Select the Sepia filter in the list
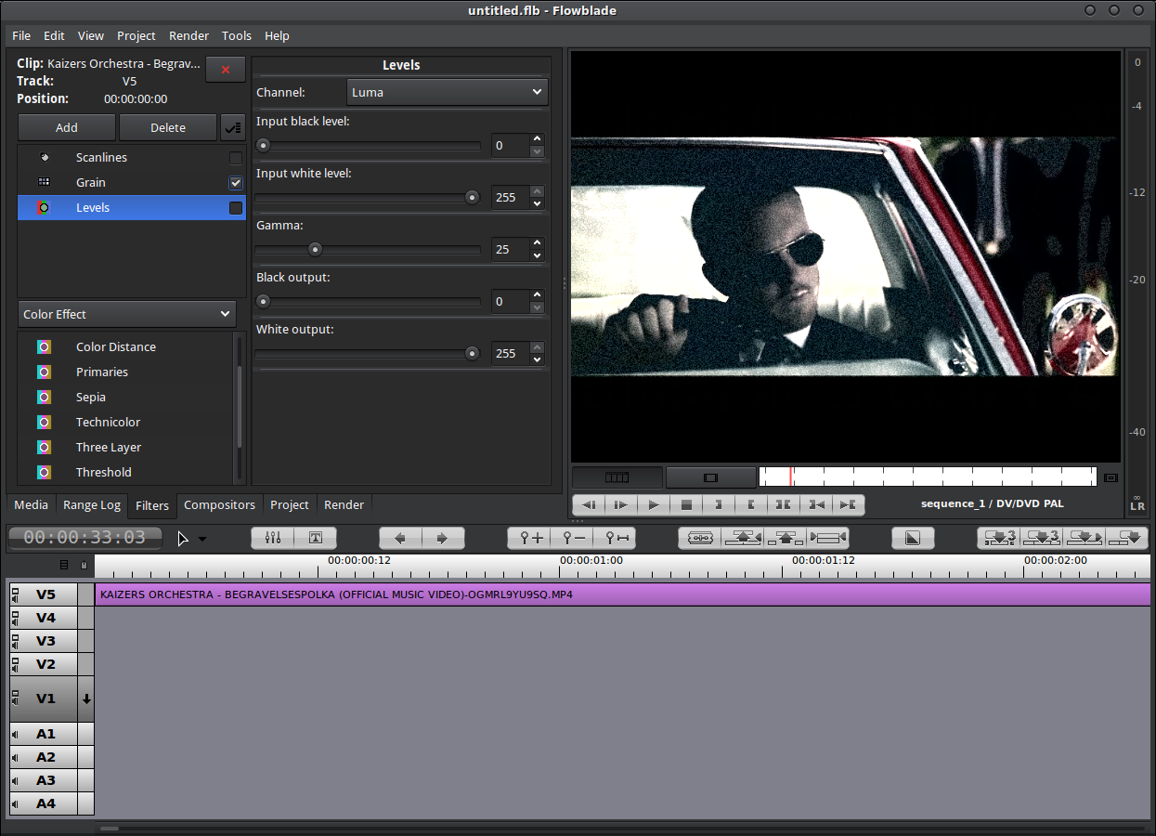1156x836 pixels. click(124, 397)
